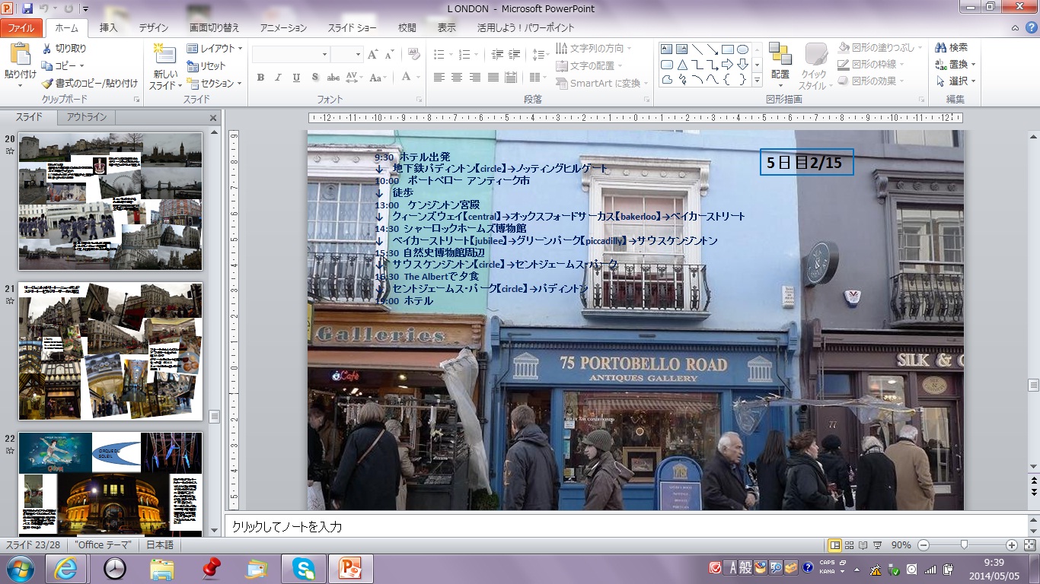Viewport: 1040px width, 584px height.
Task: Toggle Bold formatting
Action: tap(260, 78)
